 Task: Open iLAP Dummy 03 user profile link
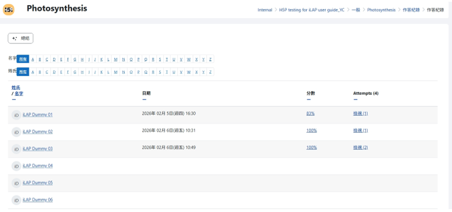(x=37, y=149)
